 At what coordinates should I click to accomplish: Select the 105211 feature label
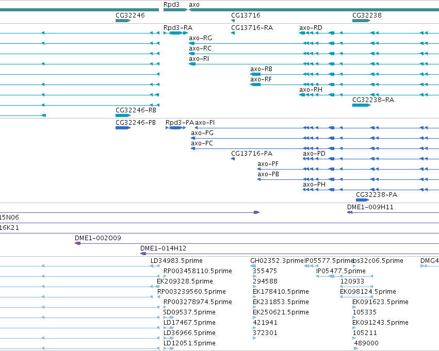(x=365, y=333)
